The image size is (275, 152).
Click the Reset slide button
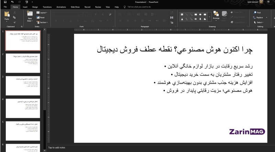[x=41, y=18]
